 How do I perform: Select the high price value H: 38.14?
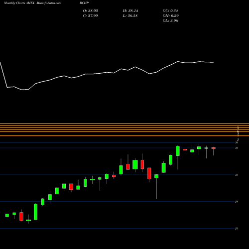pyautogui.click(x=130, y=11)
